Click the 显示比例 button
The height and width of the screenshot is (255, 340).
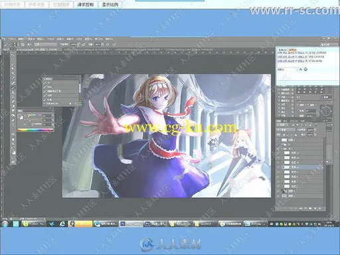point(110,5)
